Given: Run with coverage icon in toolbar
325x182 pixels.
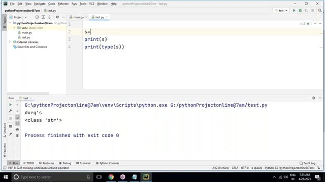Looking at the screenshot, I should pos(306,10).
